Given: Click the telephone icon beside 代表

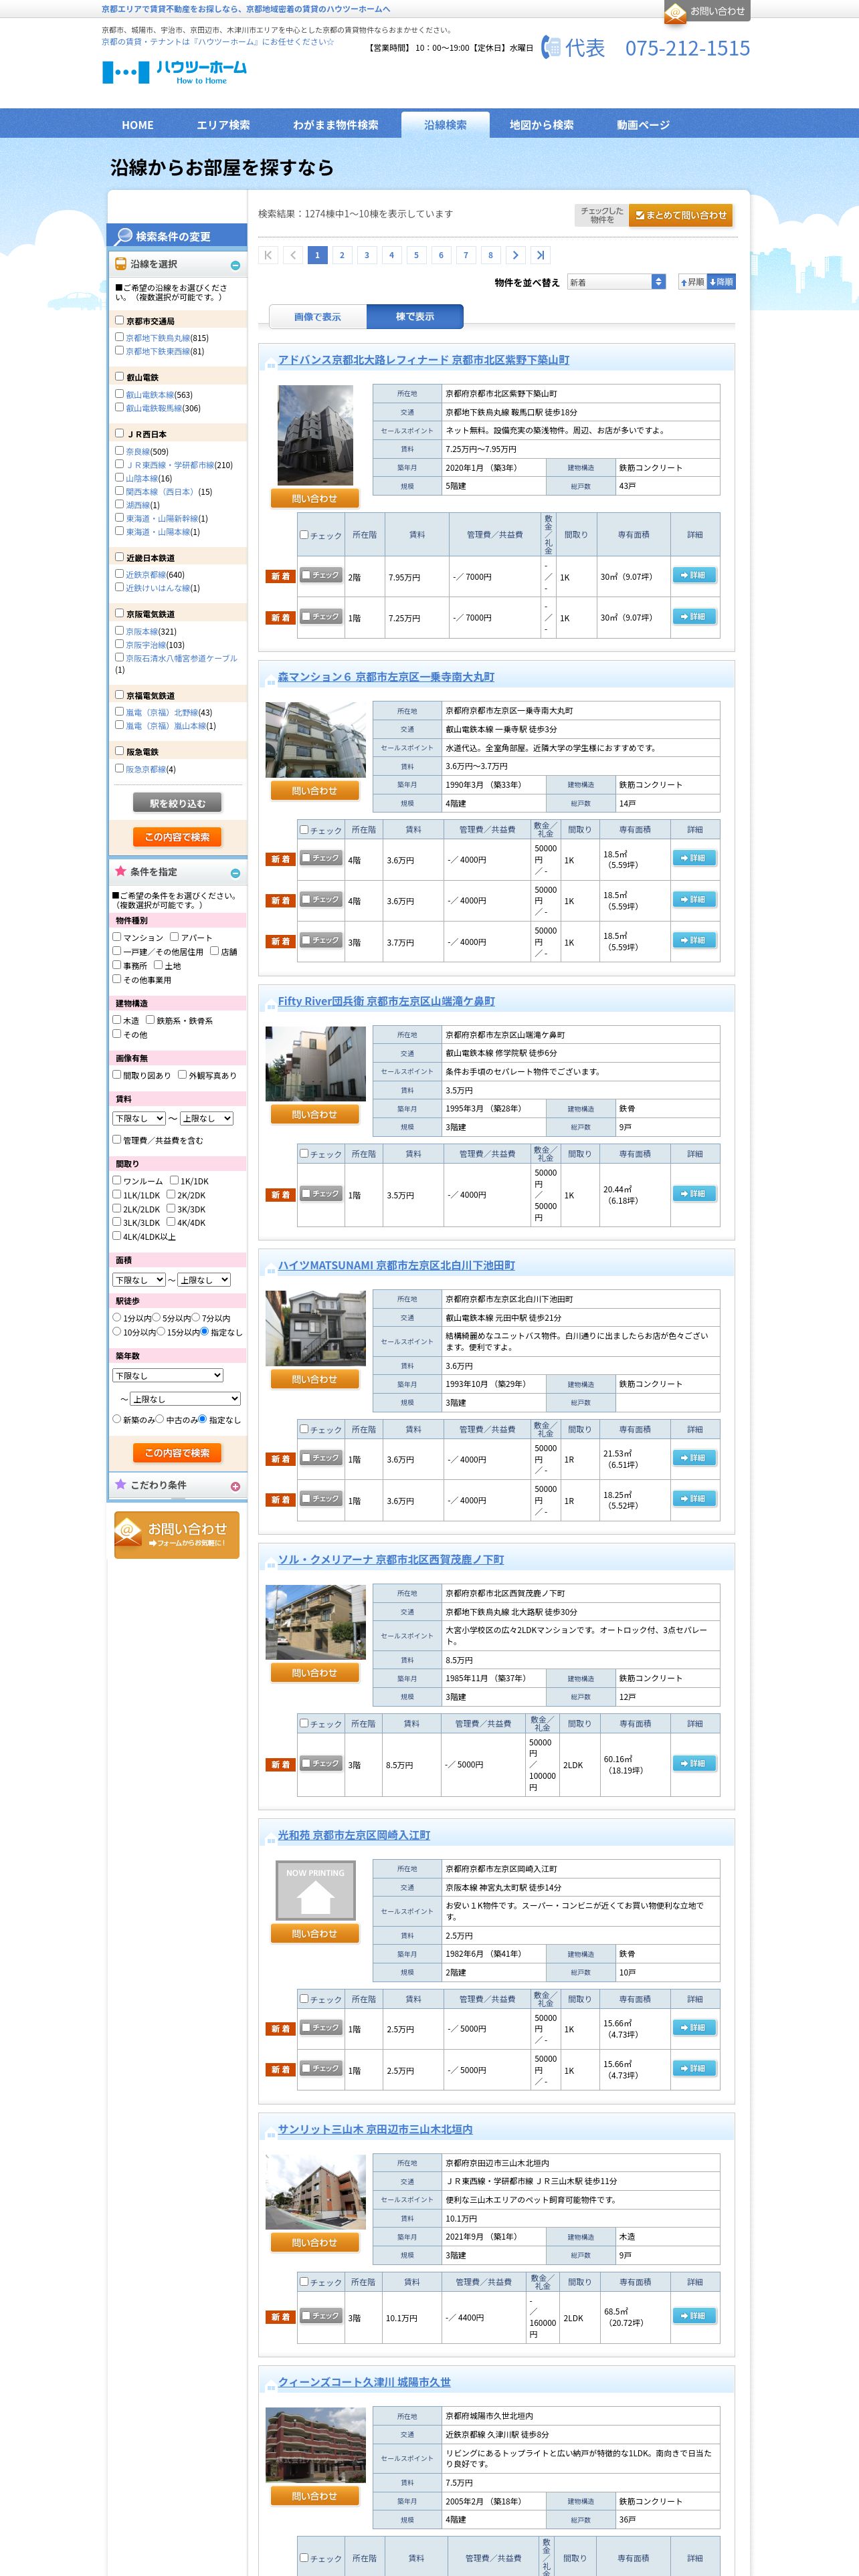Looking at the screenshot, I should [551, 47].
